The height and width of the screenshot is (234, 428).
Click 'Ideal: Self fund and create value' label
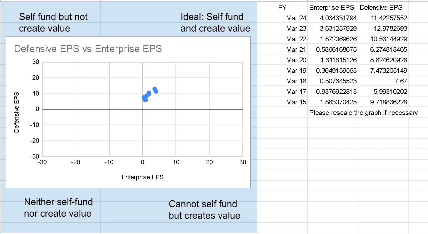[215, 23]
